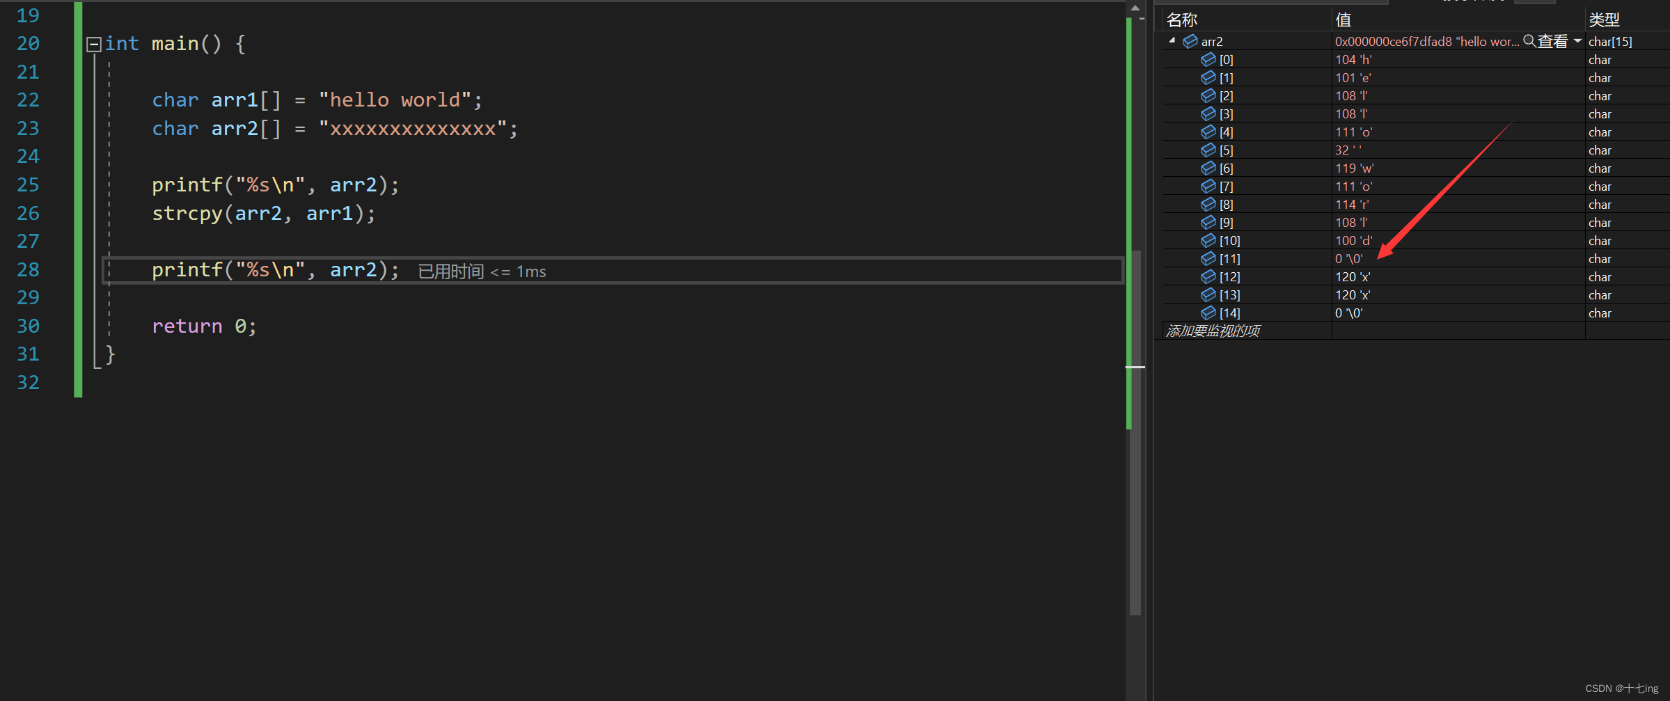Open the 查看 visualizer magnifier icon
This screenshot has height=701, width=1670.
[1529, 41]
